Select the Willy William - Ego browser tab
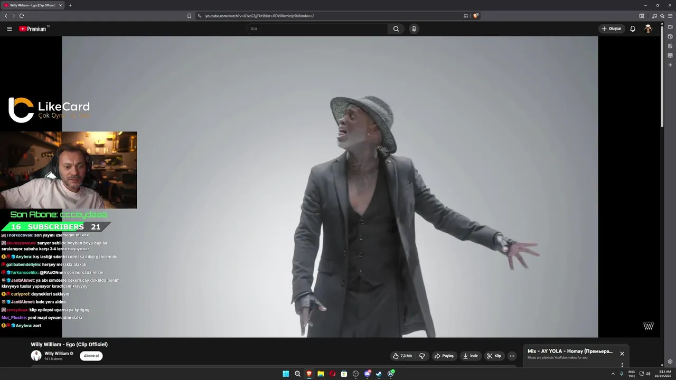This screenshot has height=380, width=676. click(33, 5)
